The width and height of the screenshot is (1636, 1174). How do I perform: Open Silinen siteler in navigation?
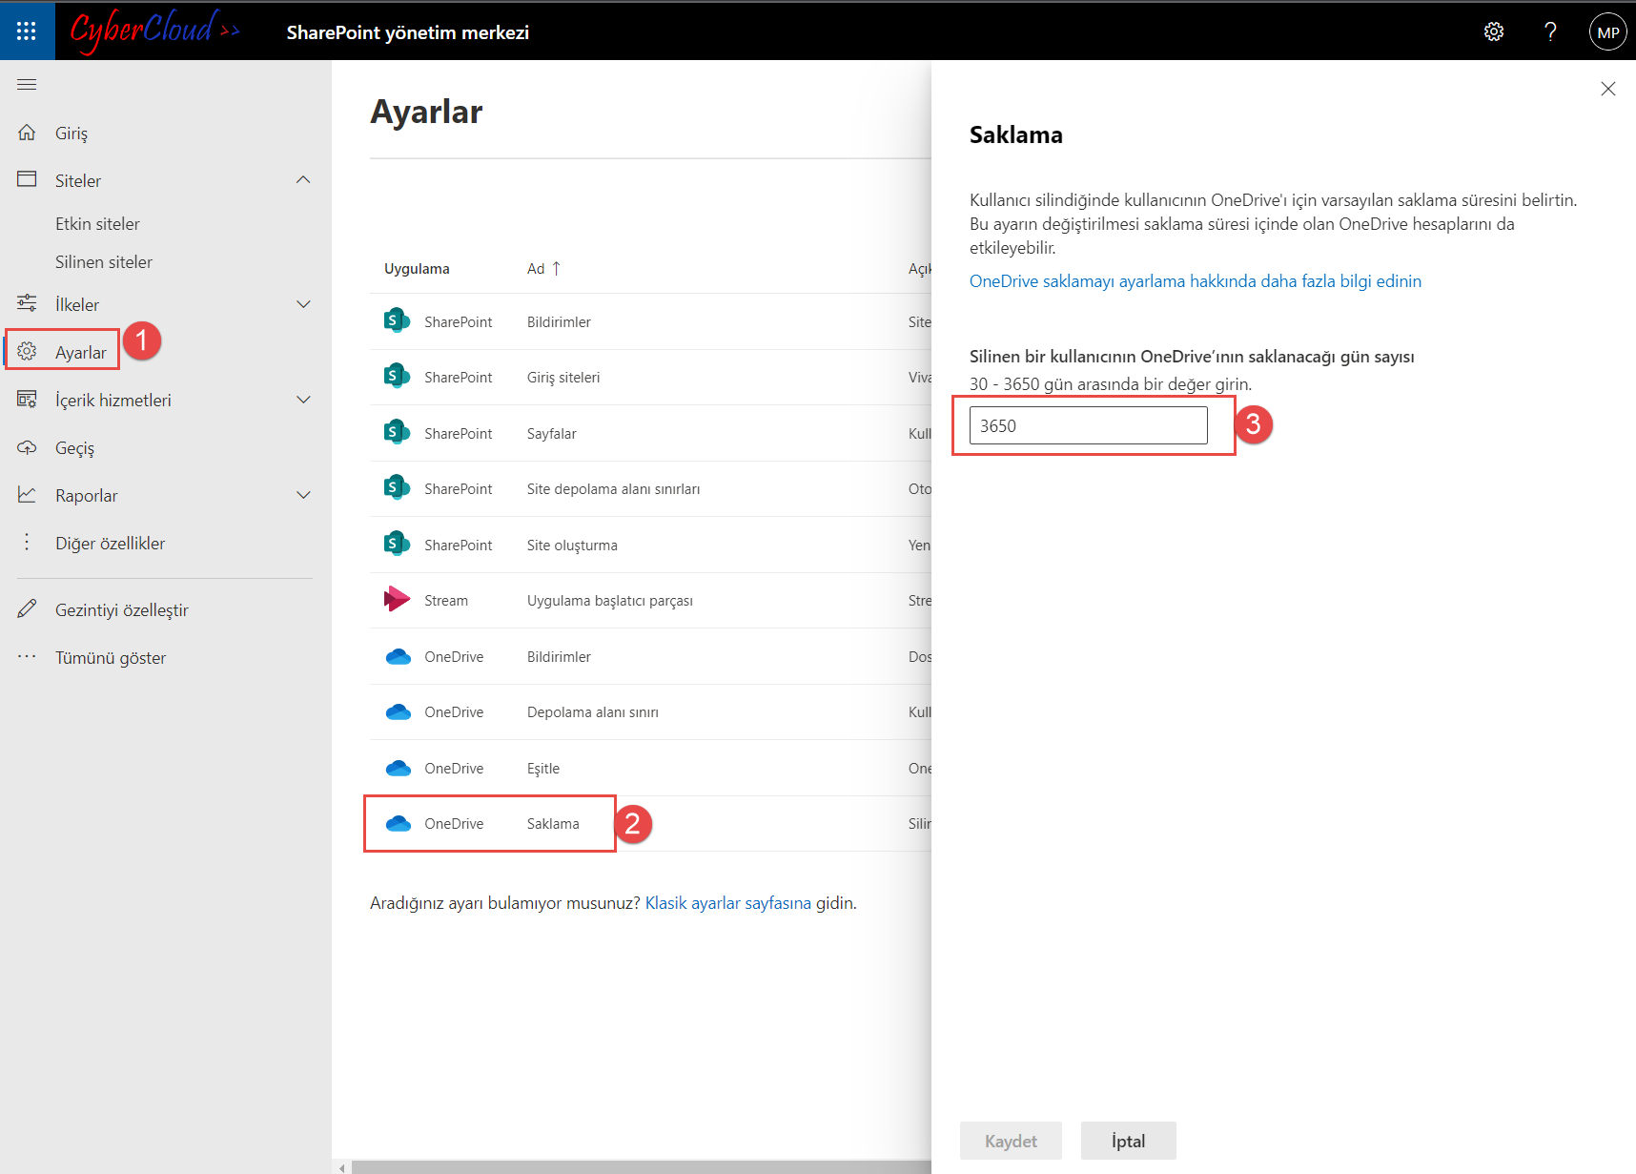tap(104, 262)
